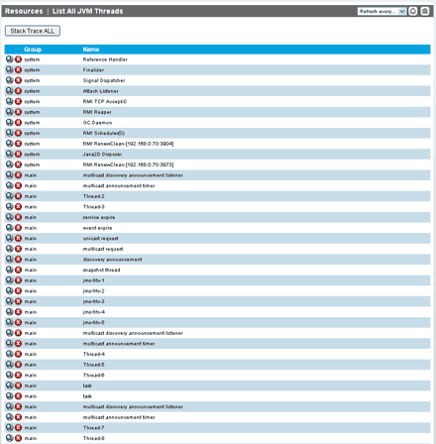Click red X icon beside event expire
Image resolution: width=436 pixels, height=444 pixels.
point(18,228)
